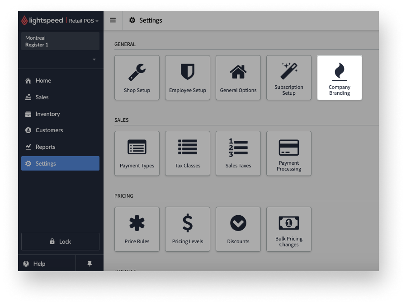Open the Shop Setup wrench tile
The width and height of the screenshot is (406, 305).
click(137, 78)
